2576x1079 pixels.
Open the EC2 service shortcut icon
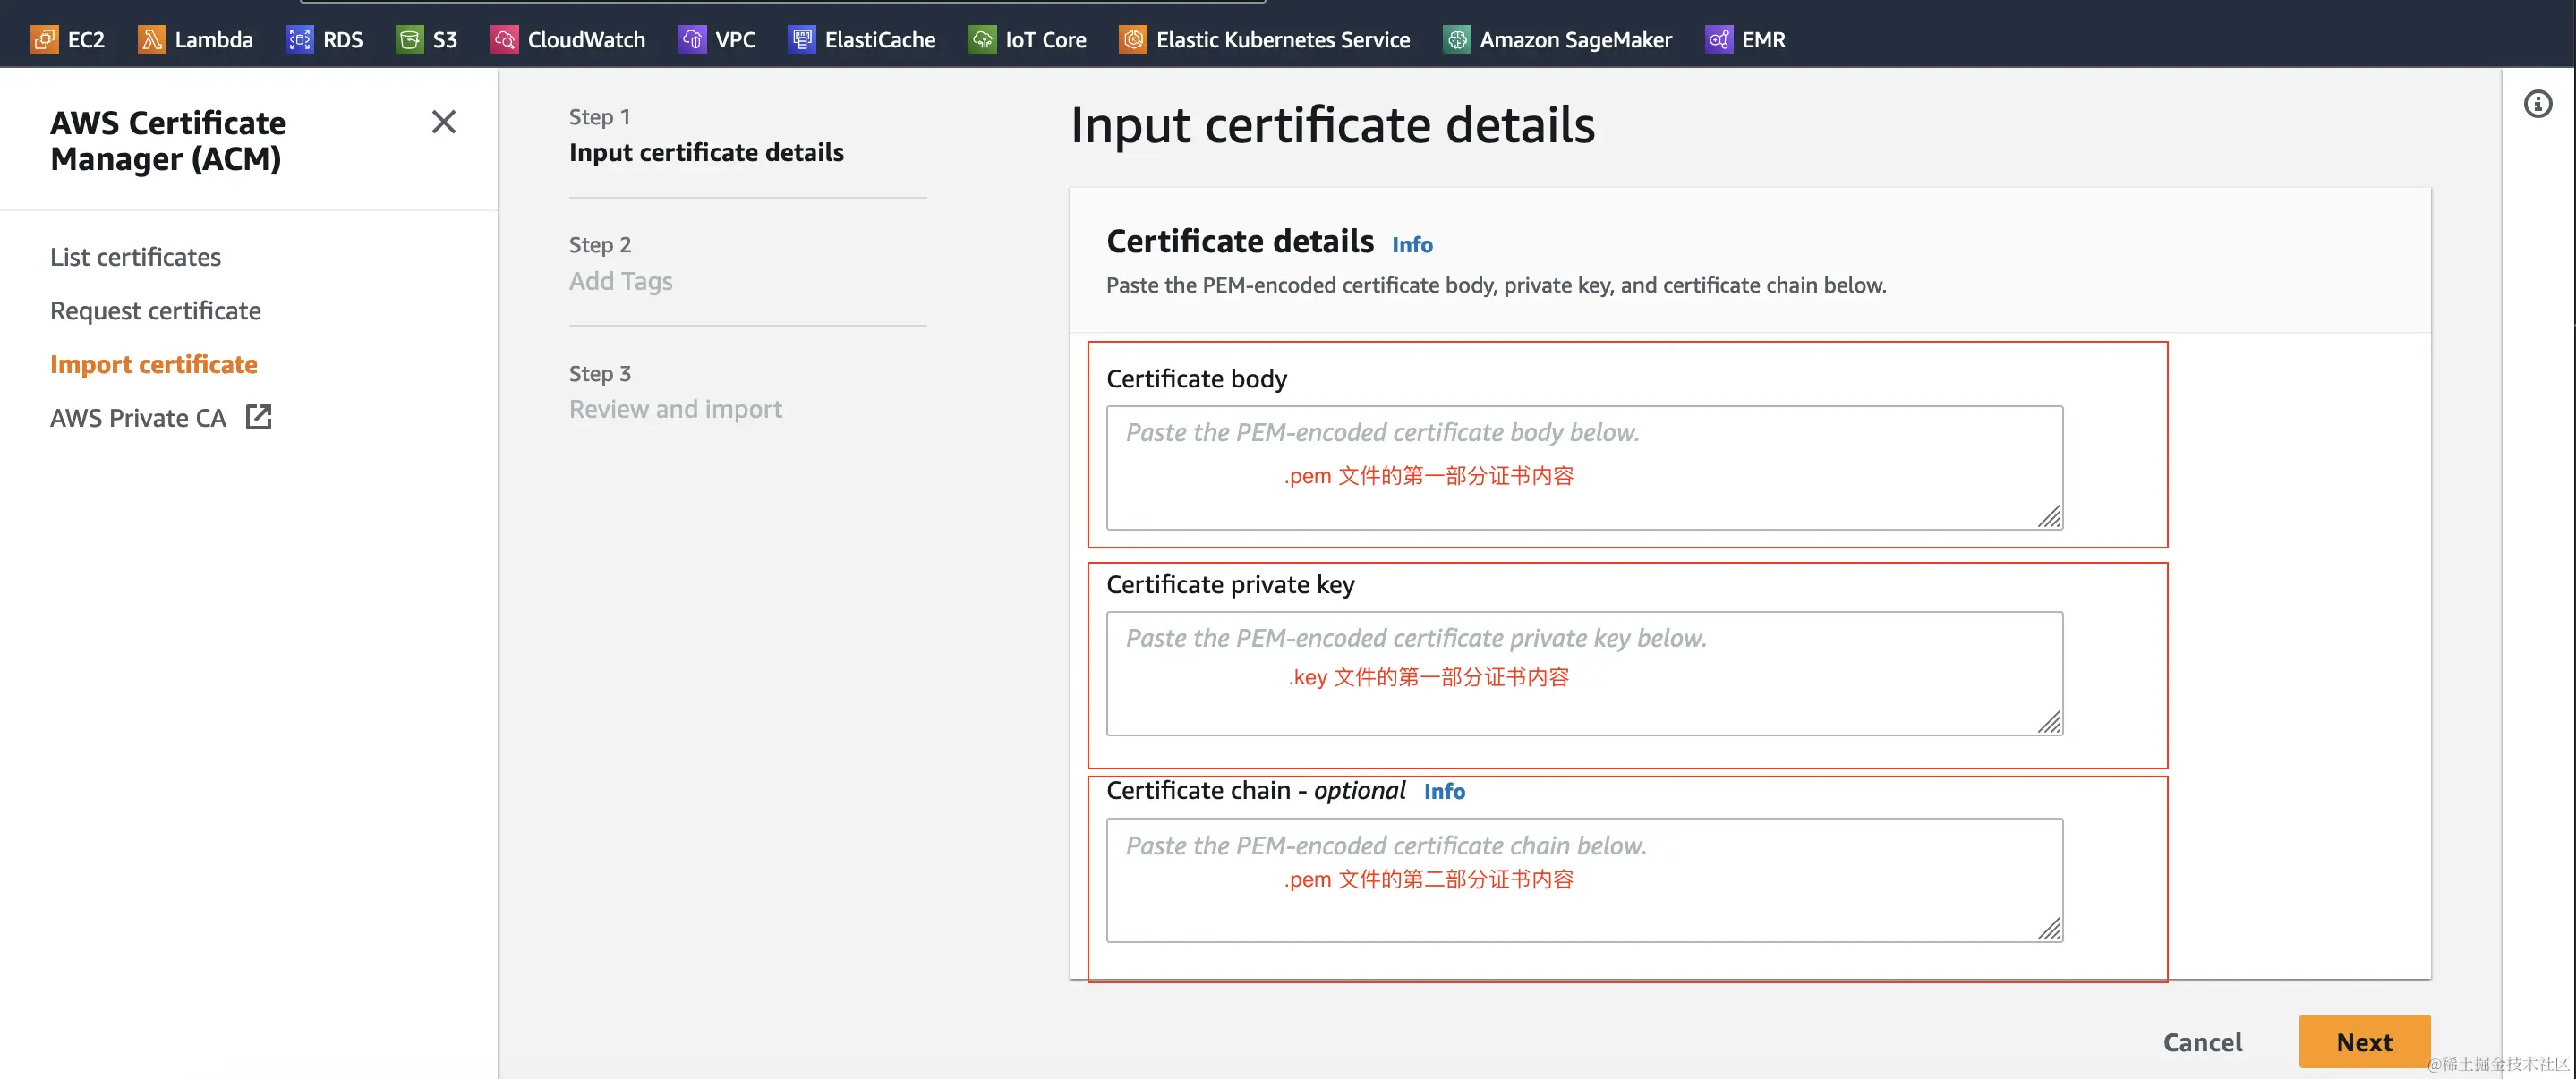tap(44, 39)
